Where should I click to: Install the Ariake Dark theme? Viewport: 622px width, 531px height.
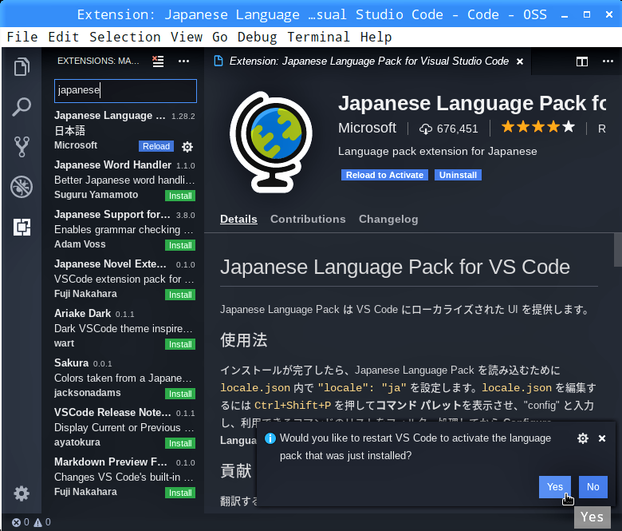180,344
